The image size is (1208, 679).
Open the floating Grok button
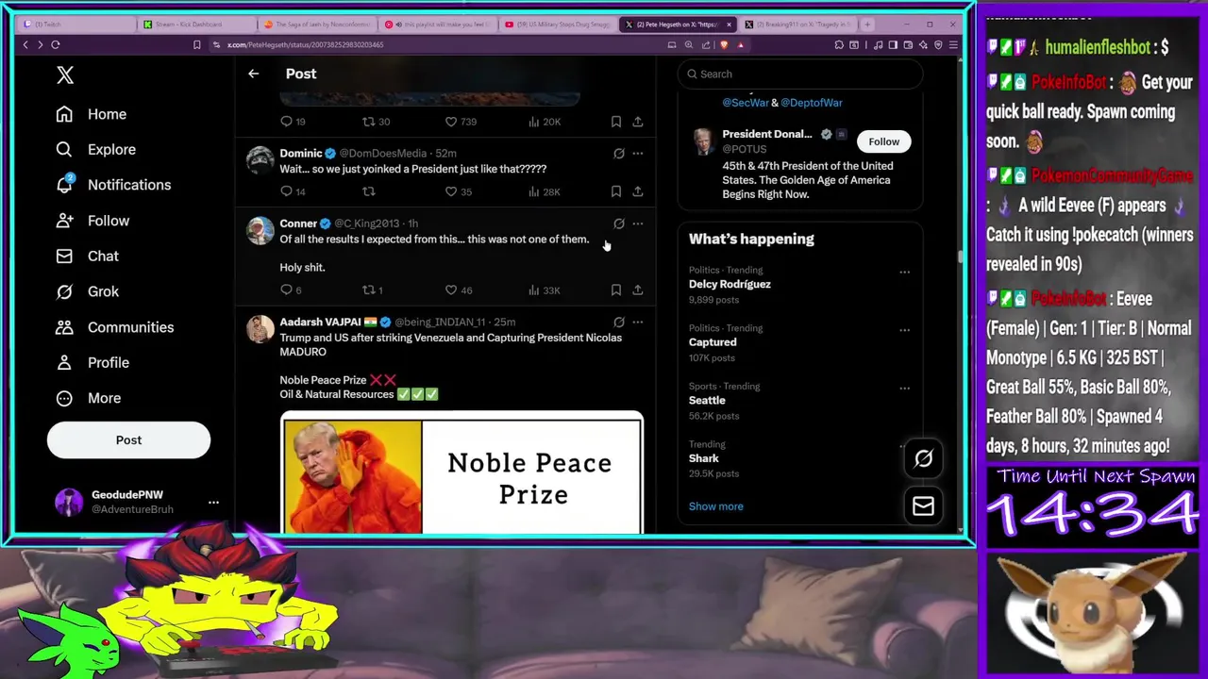coord(923,458)
